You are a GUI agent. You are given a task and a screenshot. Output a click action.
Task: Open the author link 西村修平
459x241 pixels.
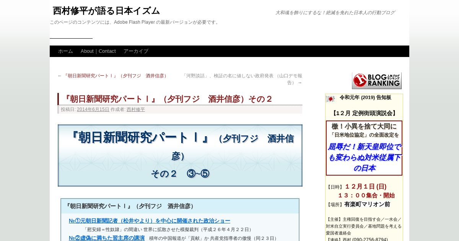[x=136, y=109]
